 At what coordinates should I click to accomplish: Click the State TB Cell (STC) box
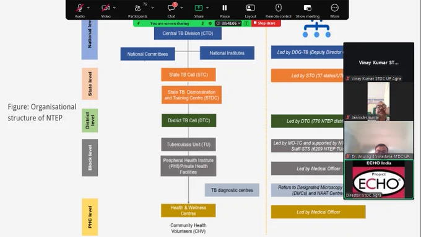[188, 74]
